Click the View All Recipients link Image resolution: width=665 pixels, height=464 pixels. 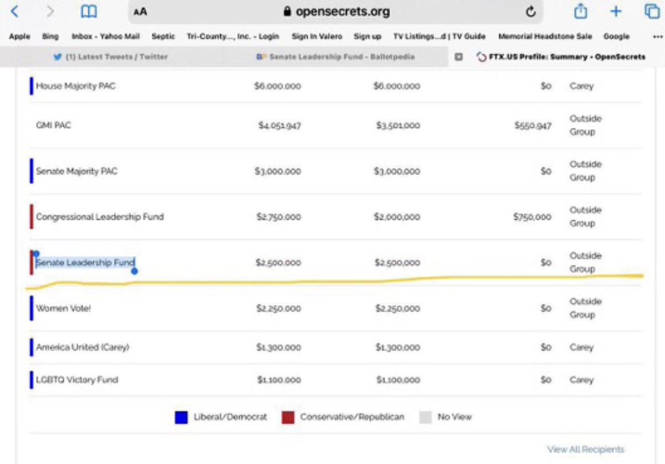click(x=585, y=449)
